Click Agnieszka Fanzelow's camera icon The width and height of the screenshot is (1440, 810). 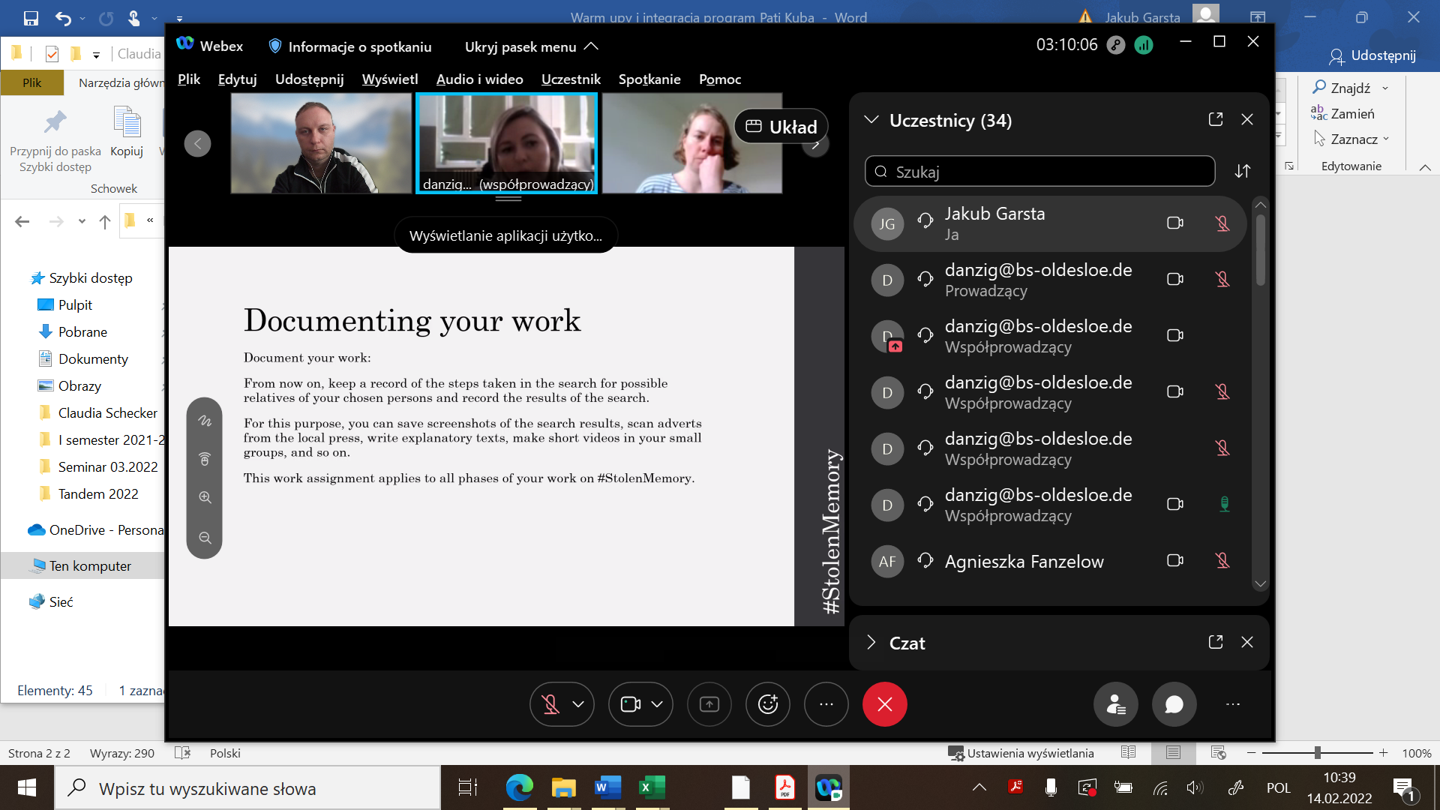coord(1175,560)
